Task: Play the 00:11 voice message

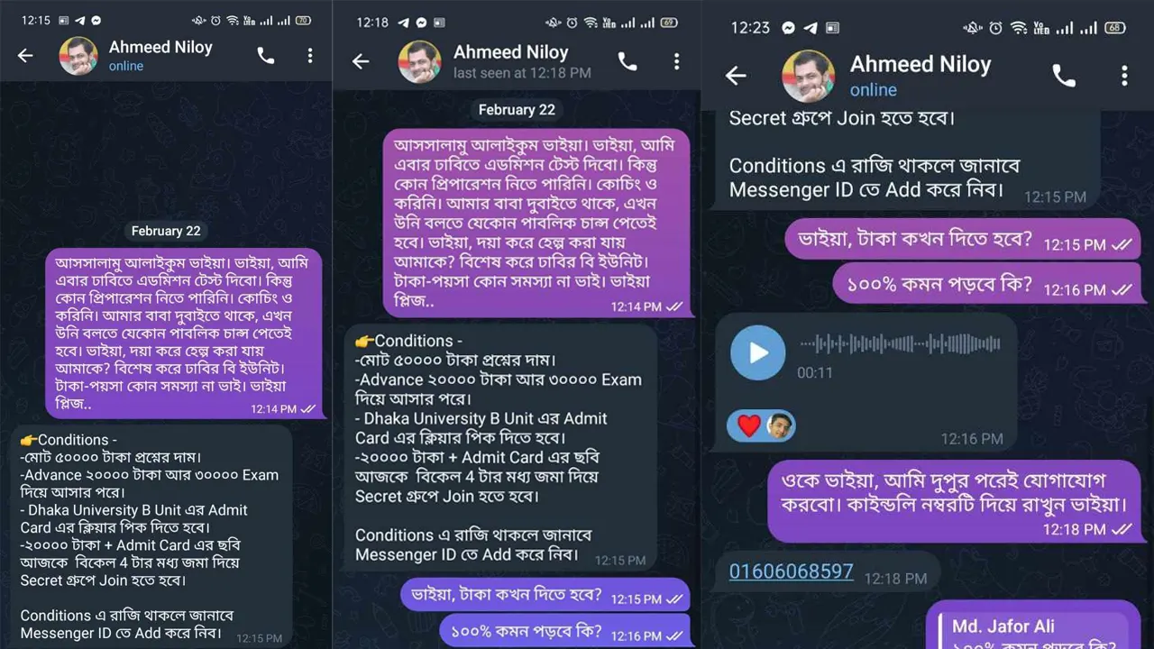Action: [758, 352]
